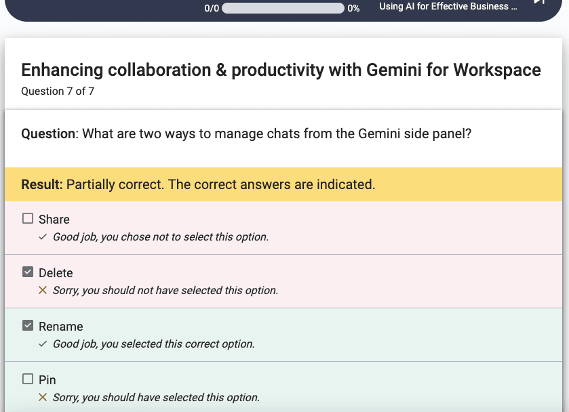Click the X icon under Pin

(x=43, y=397)
